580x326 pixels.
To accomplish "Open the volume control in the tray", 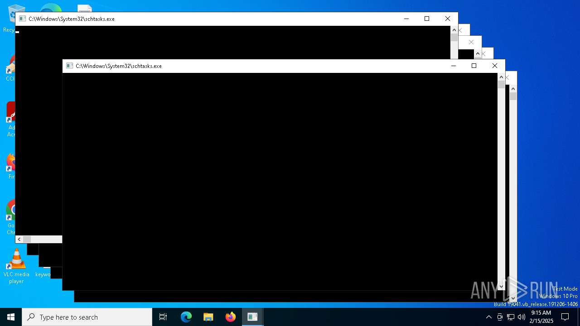I will click(x=522, y=317).
